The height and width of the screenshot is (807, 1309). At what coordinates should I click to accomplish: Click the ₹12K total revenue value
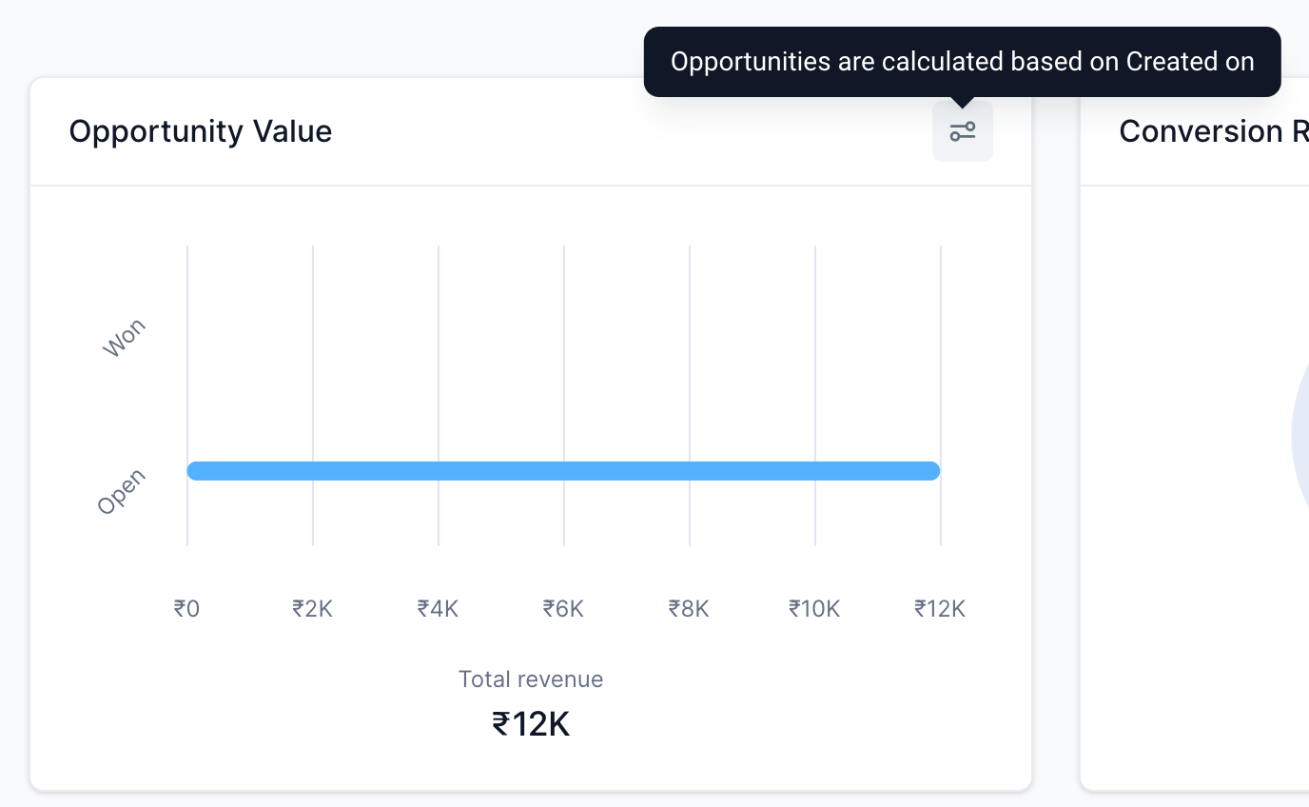pyautogui.click(x=531, y=725)
